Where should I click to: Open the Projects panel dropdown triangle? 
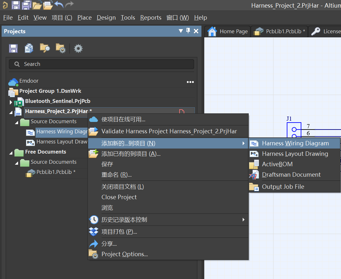click(x=181, y=31)
